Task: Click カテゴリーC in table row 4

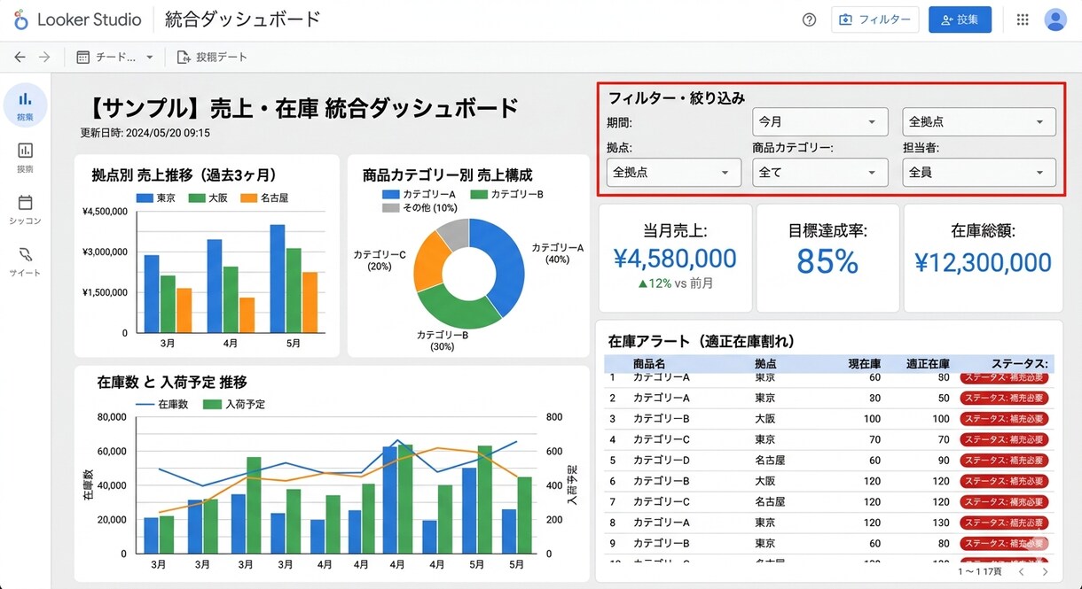Action: tap(662, 439)
